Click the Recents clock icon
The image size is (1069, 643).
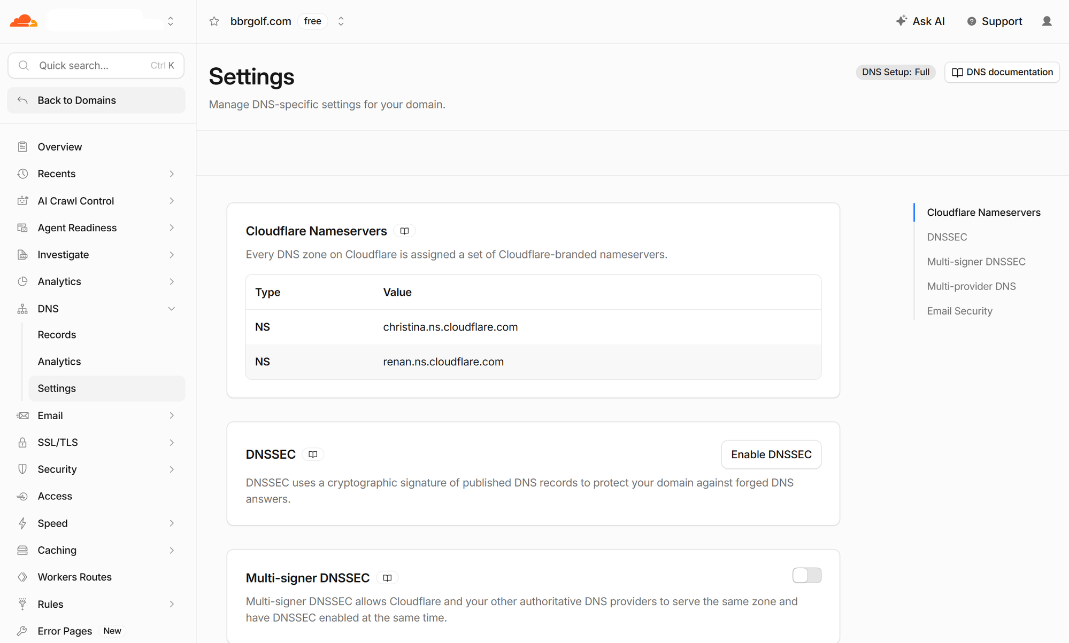tap(22, 174)
